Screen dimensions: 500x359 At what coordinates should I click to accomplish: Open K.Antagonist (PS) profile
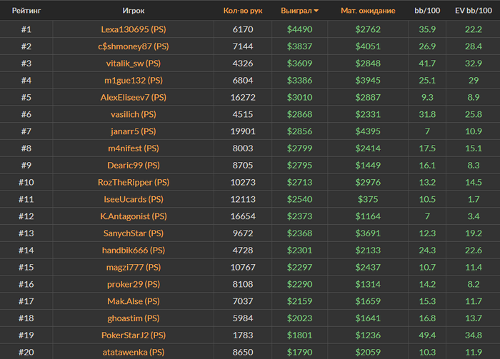[x=134, y=216]
